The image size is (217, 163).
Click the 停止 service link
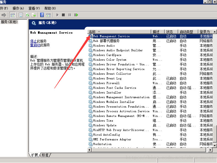click(34, 41)
